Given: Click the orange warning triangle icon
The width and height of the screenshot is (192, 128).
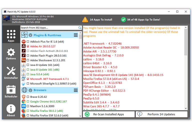Looking at the screenshot, I should (x=85, y=19).
